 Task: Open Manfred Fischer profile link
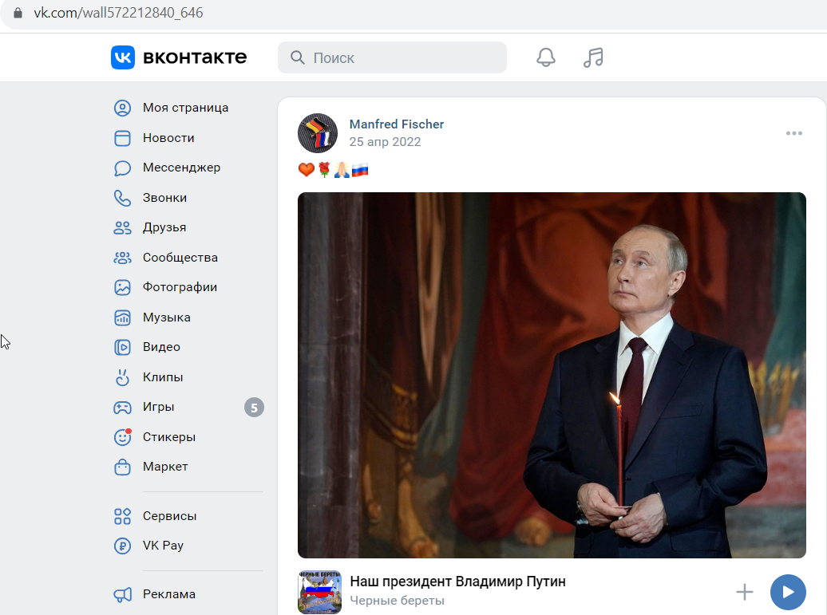click(x=397, y=124)
